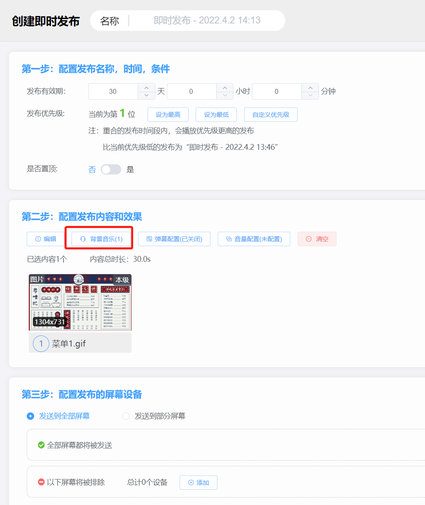Click the red minus icon for excluded screens
This screenshot has width=425, height=505.
41,482
